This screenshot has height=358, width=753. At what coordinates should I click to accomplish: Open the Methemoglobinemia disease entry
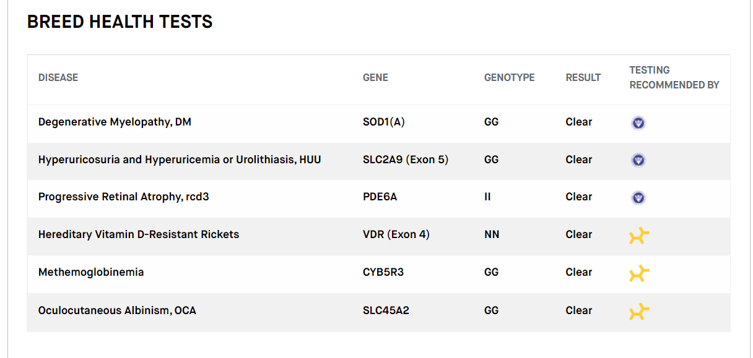pos(91,272)
